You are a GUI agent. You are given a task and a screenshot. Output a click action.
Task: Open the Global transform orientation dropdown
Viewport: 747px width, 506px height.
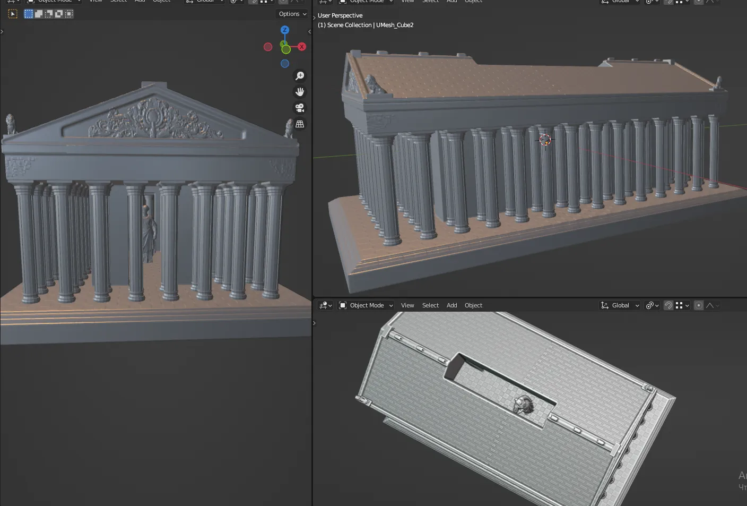(x=619, y=305)
